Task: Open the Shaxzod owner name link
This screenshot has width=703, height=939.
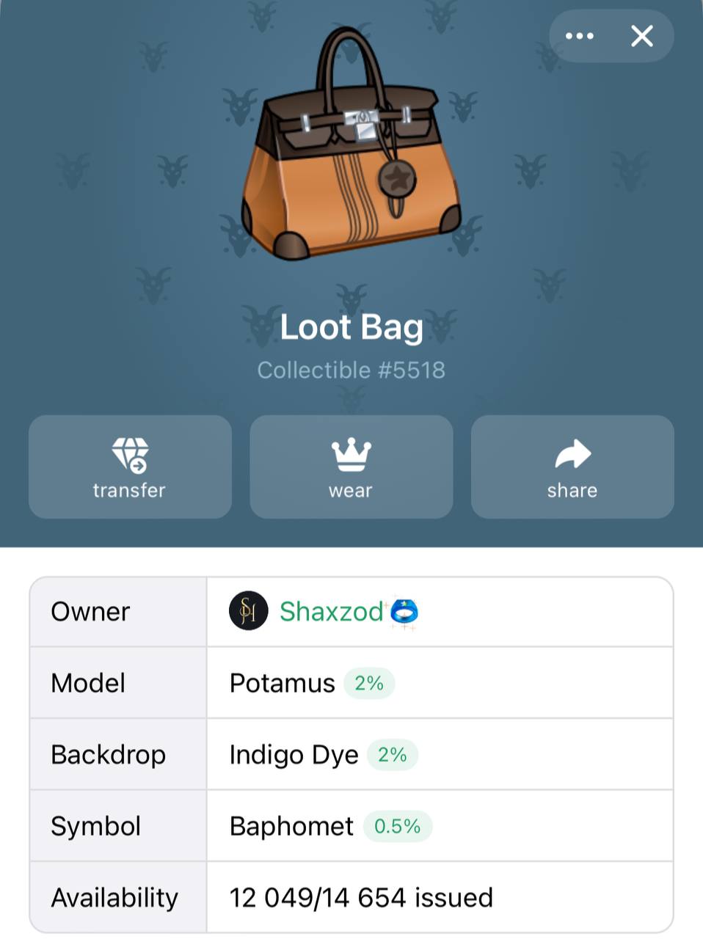Action: pyautogui.click(x=331, y=611)
